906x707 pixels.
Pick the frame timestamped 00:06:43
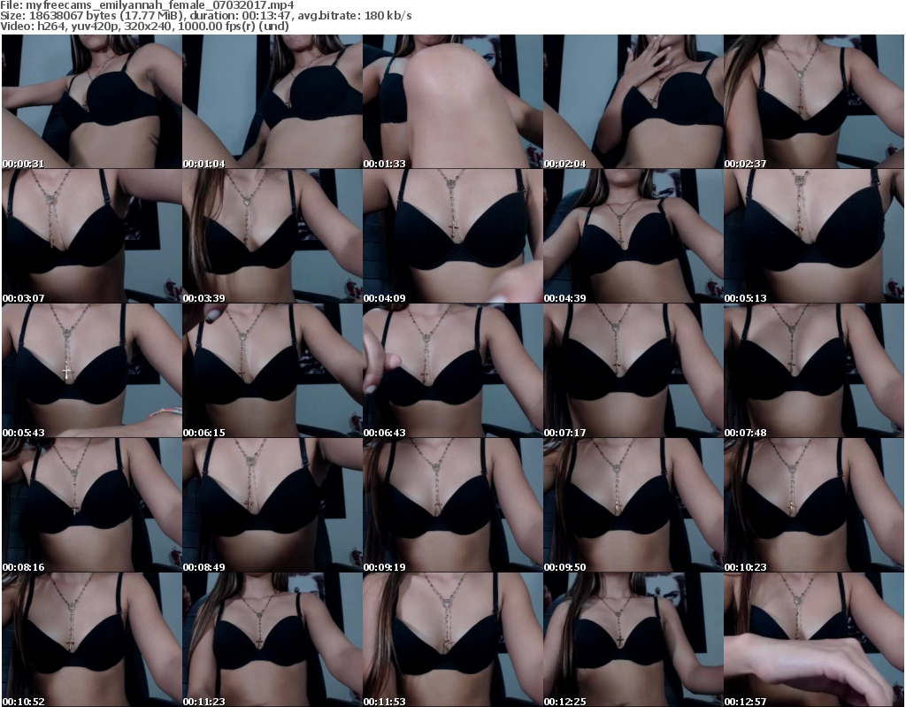pos(453,371)
